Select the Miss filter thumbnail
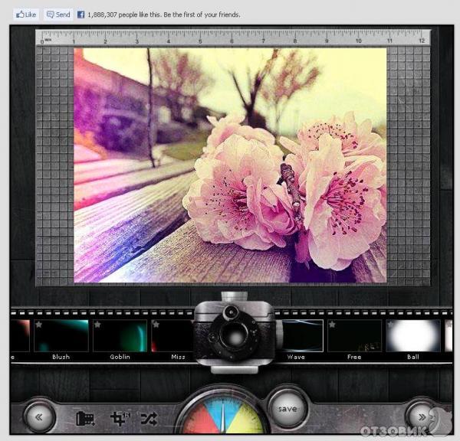 coord(172,336)
